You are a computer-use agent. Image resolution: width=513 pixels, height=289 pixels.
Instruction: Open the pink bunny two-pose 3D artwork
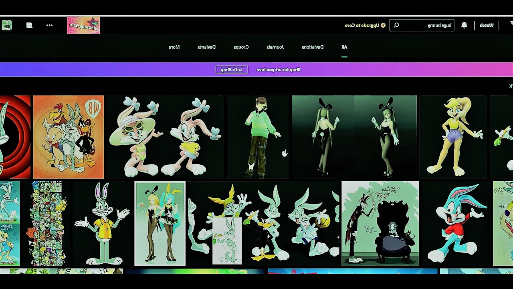165,137
